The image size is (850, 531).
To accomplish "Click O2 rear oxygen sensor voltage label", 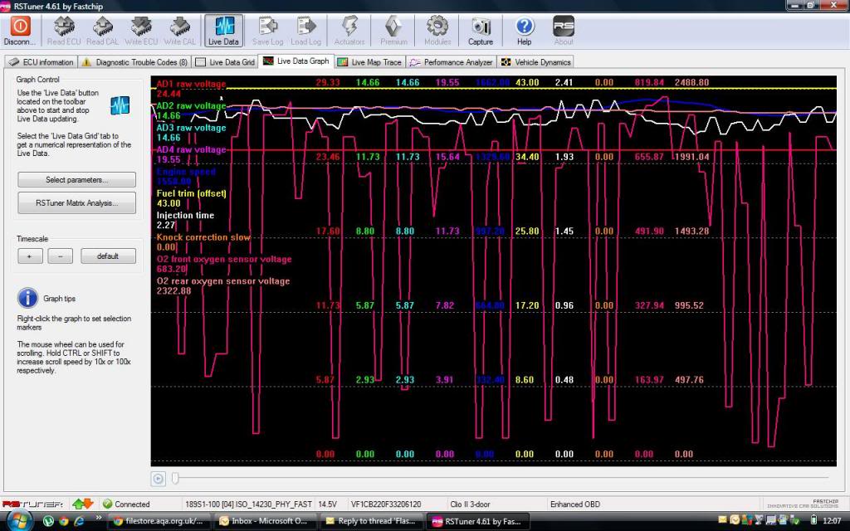I will coord(222,281).
